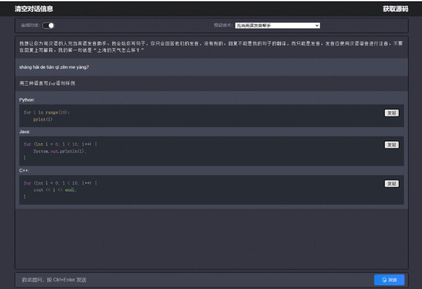The height and width of the screenshot is (289, 422).
Task: Click the 'Python:' heading
Action: click(x=27, y=100)
